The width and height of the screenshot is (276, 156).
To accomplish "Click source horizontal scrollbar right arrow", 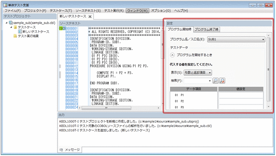I will coord(159,108).
